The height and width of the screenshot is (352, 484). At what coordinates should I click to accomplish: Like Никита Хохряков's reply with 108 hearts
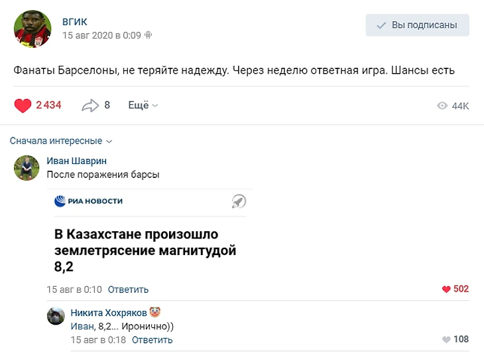coord(446,340)
